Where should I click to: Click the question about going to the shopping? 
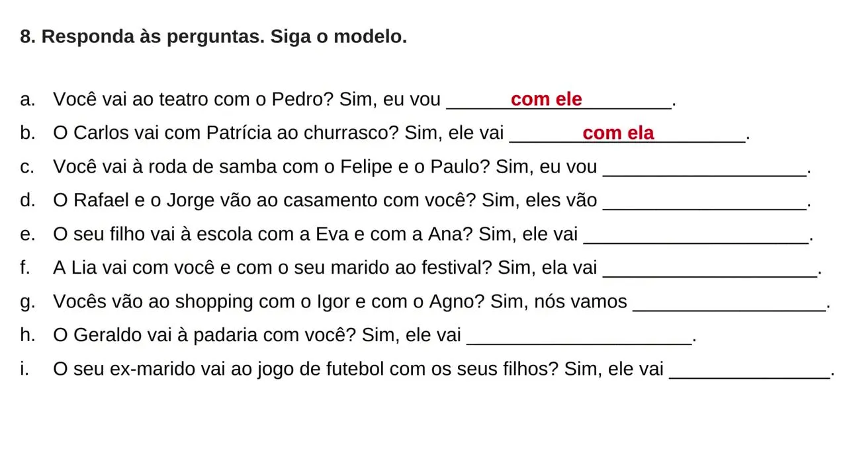(269, 302)
